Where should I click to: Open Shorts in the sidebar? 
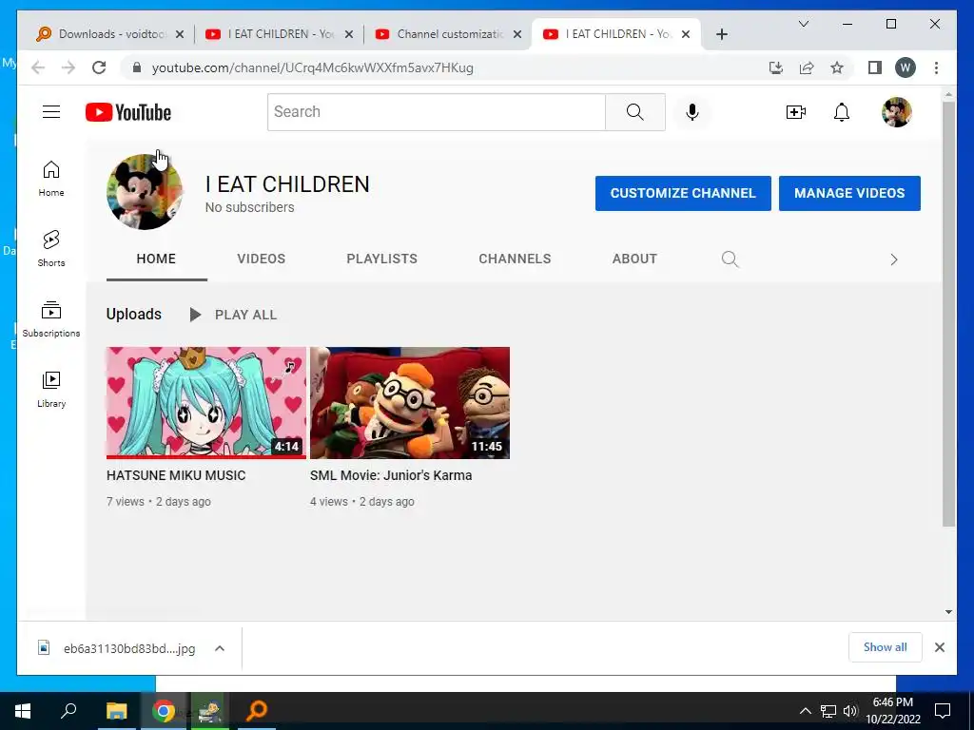pos(51,249)
